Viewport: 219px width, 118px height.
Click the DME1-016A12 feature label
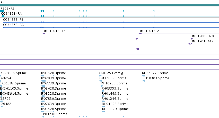click(x=202, y=41)
